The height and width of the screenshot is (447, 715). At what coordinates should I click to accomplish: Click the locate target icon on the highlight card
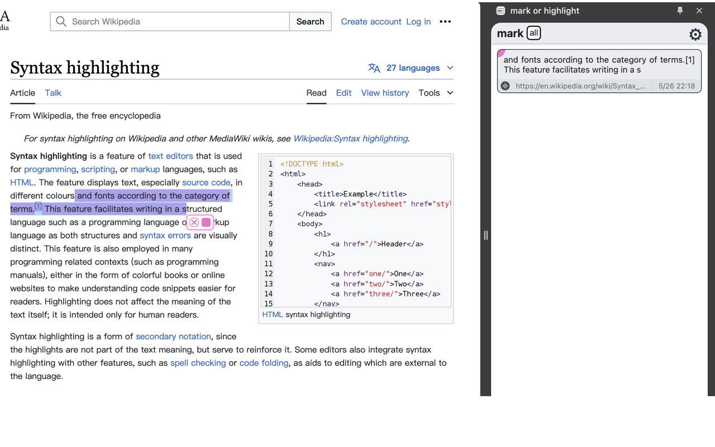pos(506,86)
